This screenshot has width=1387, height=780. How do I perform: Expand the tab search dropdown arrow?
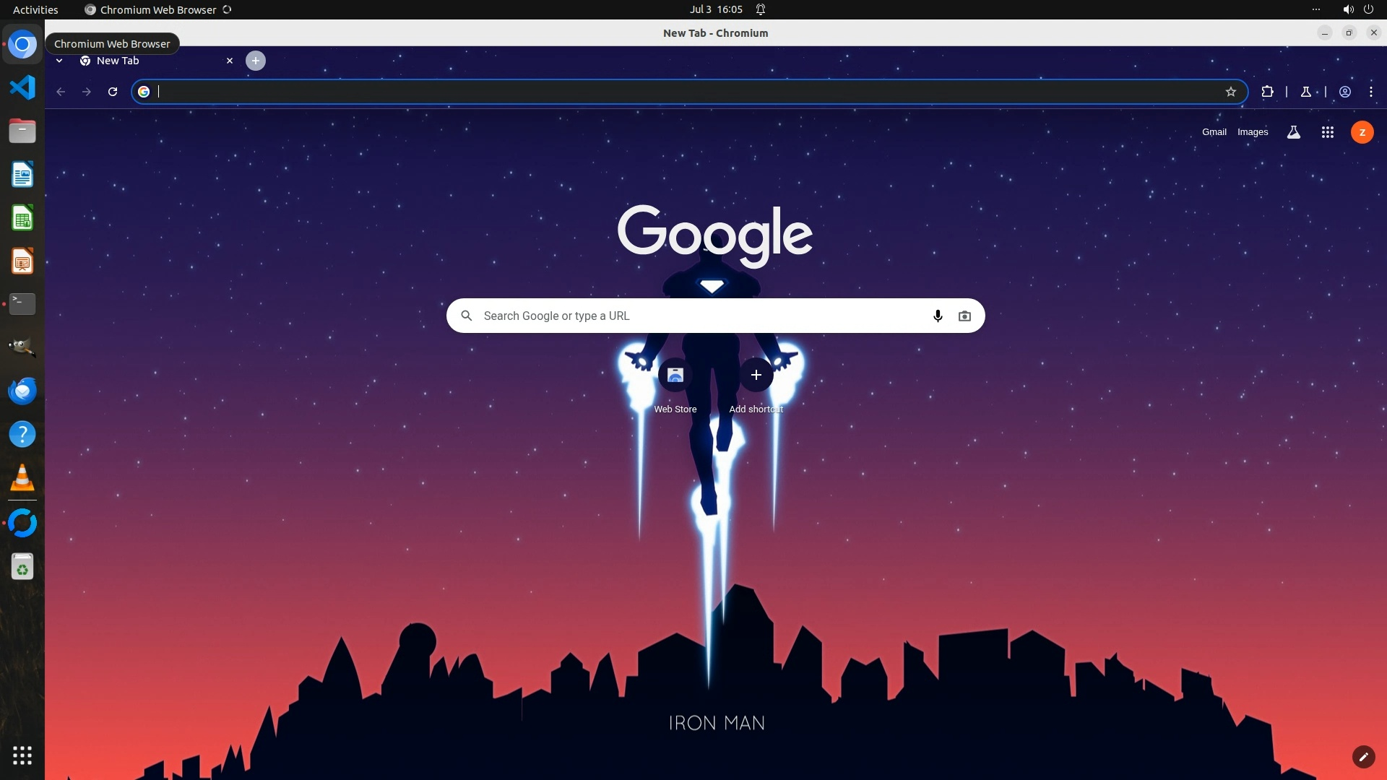59,61
